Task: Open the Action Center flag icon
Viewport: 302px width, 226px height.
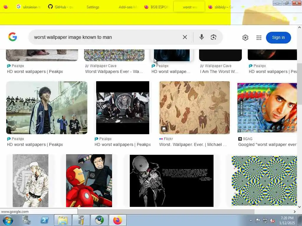Action: click(x=258, y=220)
